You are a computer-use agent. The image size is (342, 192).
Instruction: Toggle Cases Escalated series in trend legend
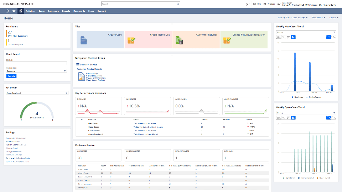[x=306, y=178]
